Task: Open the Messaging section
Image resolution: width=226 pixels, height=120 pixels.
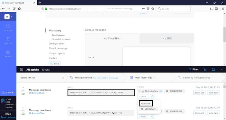Action: (x=55, y=30)
